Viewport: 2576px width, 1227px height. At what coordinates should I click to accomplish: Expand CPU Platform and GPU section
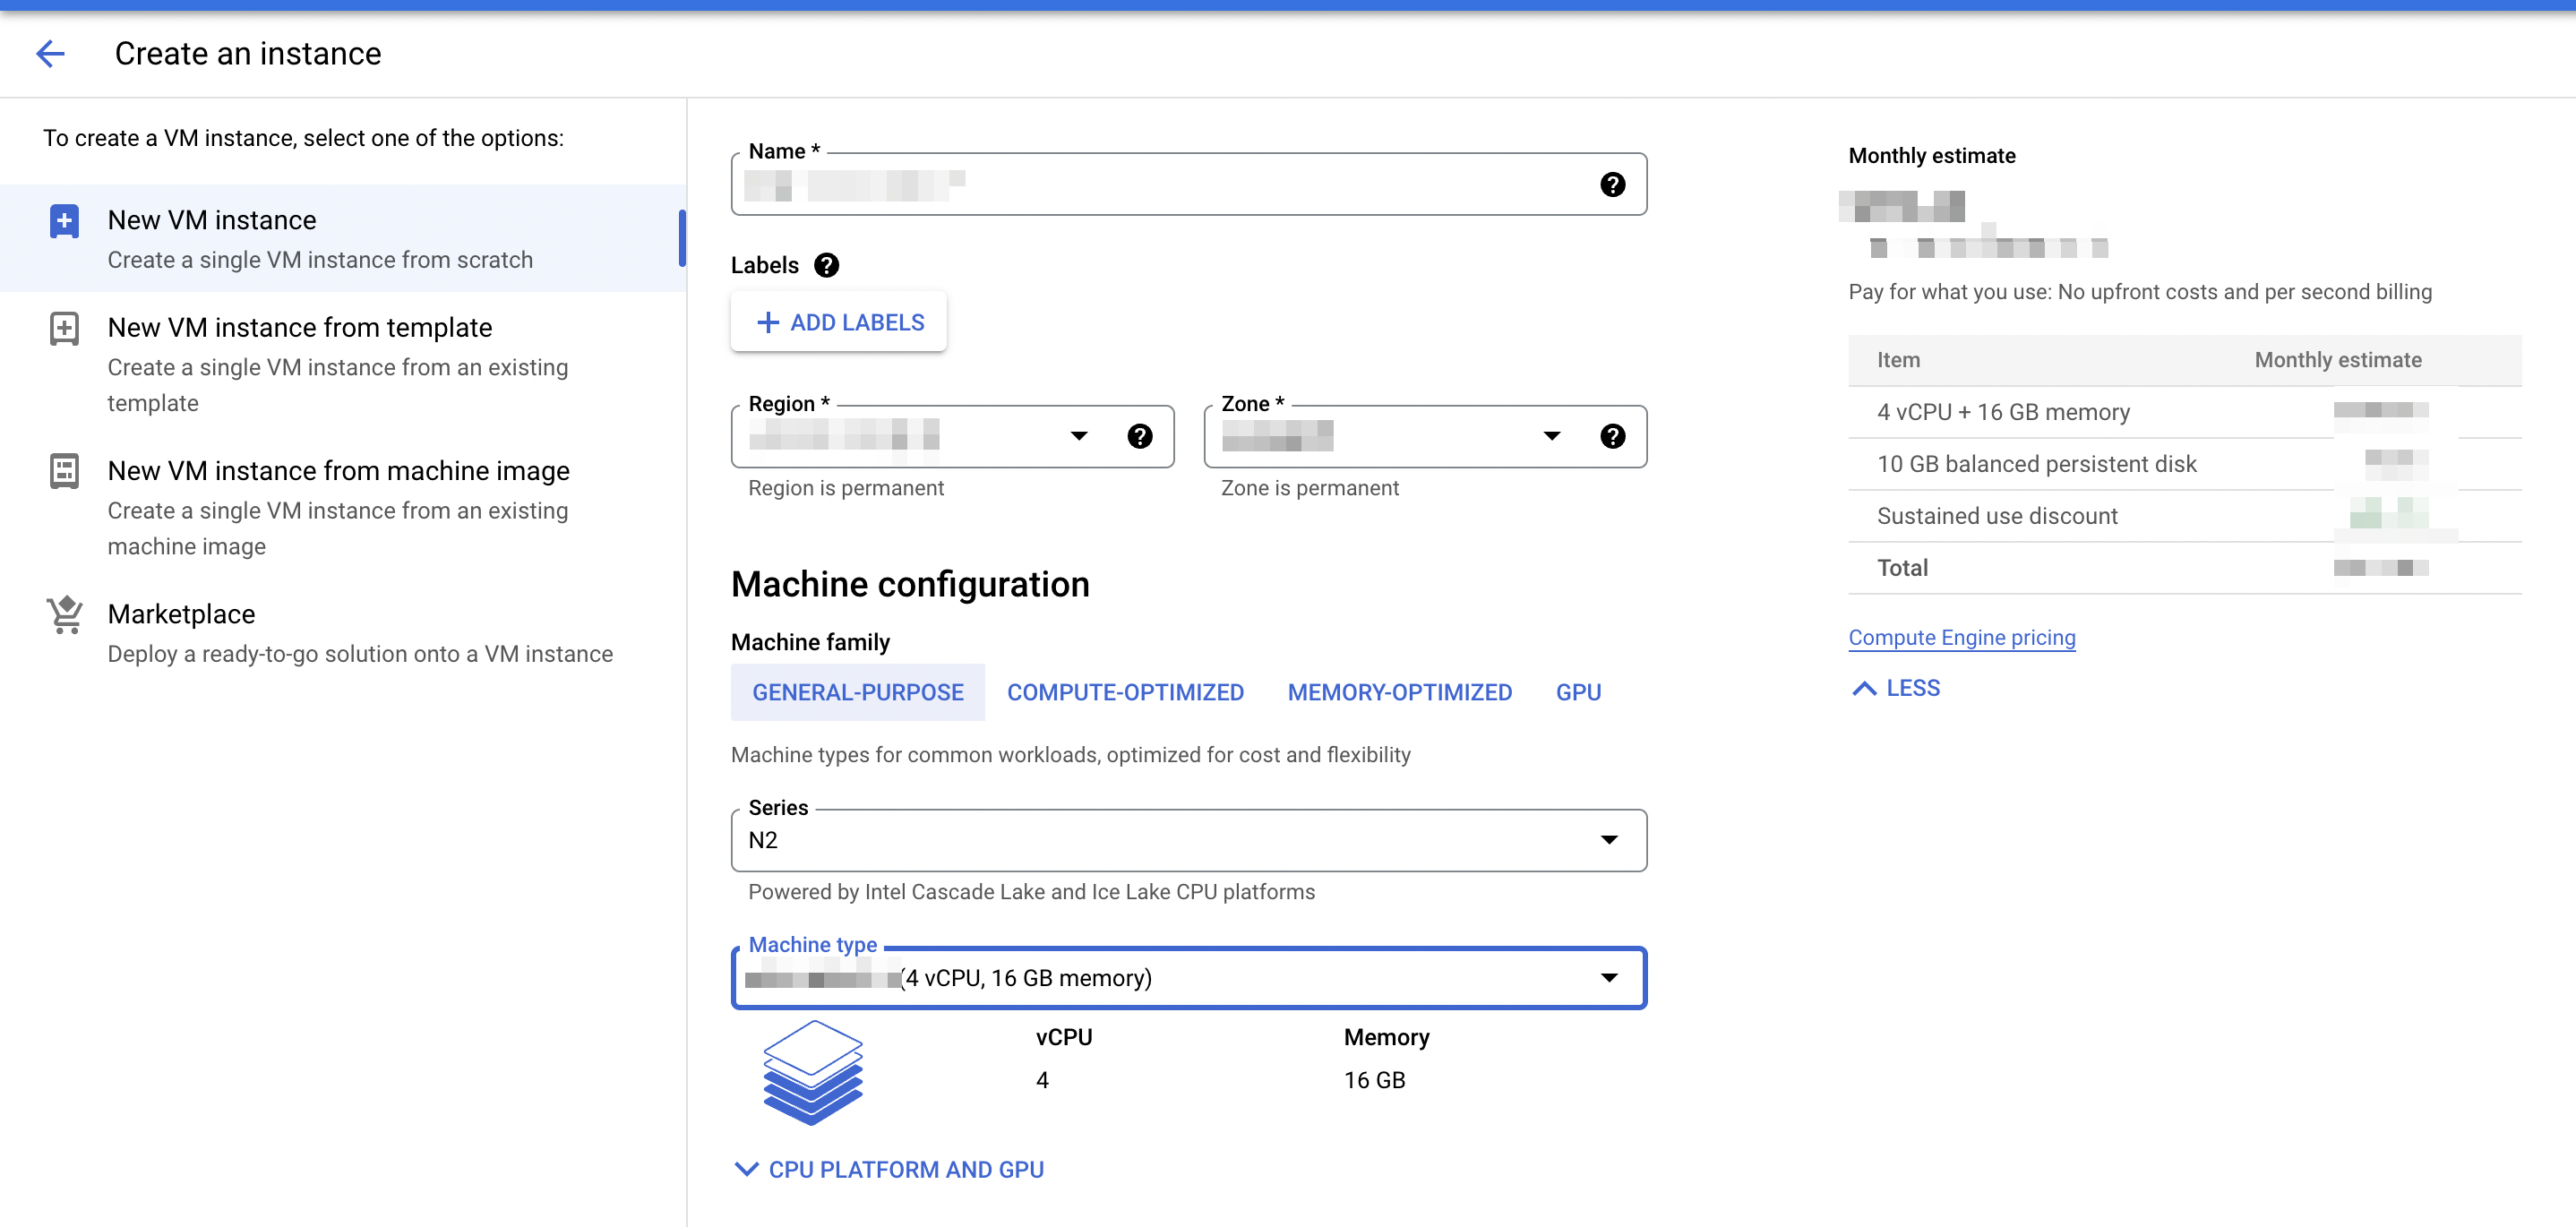[x=889, y=1169]
